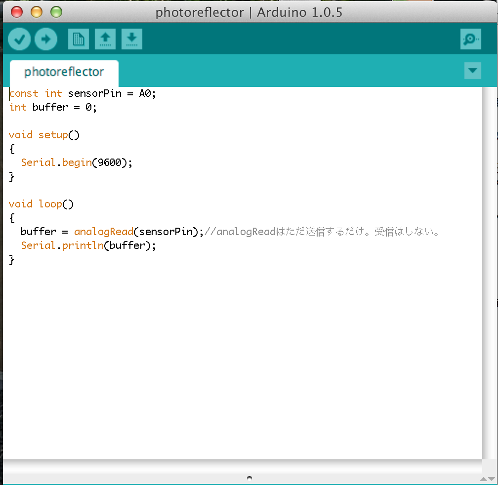Click the console divider handle dot
Viewport: 498px width, 485px height.
click(249, 478)
